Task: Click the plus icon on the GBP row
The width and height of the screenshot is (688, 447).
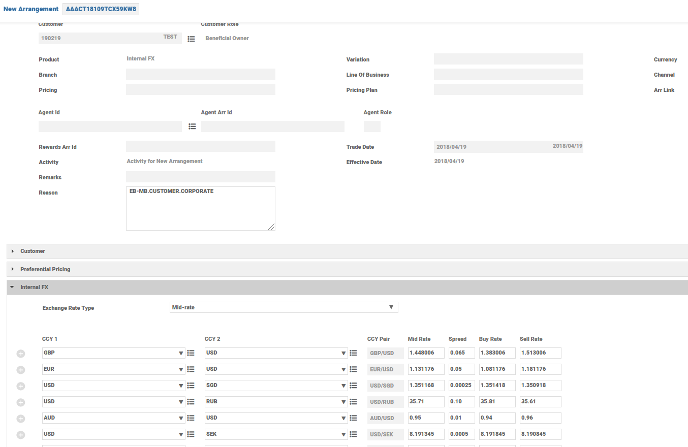Action: click(x=21, y=354)
